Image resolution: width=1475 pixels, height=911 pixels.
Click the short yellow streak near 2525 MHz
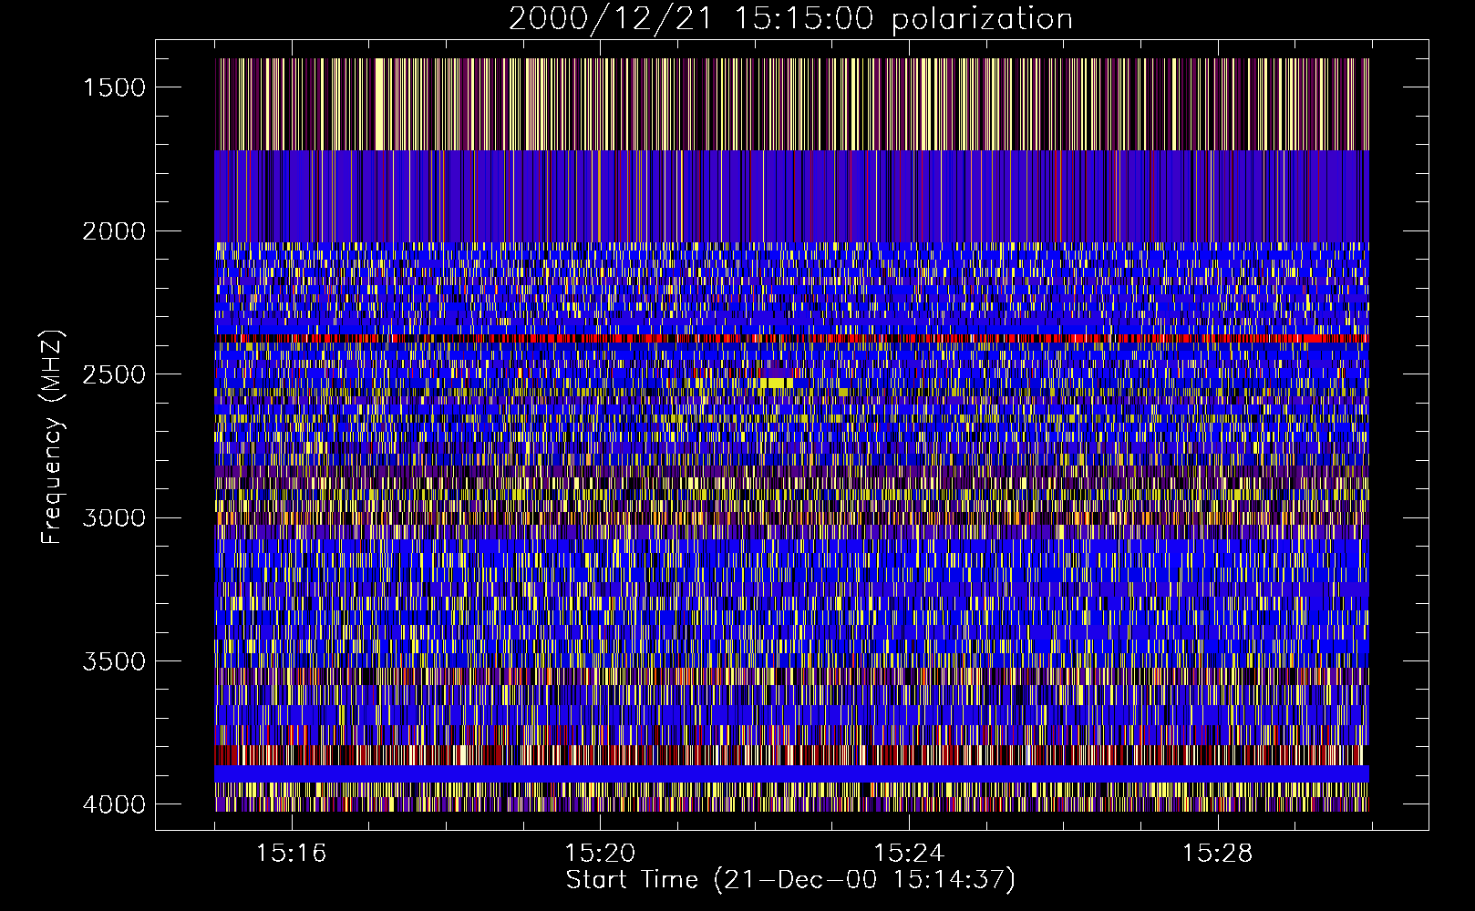point(777,383)
